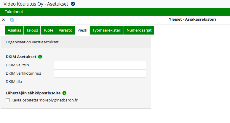Click the Yleiset - Asiakasrekisteri heading
Image resolution: width=230 pixels, height=123 pixels.
click(x=192, y=19)
